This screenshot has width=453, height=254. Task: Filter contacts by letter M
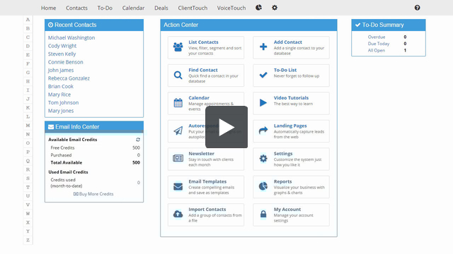tap(28, 126)
